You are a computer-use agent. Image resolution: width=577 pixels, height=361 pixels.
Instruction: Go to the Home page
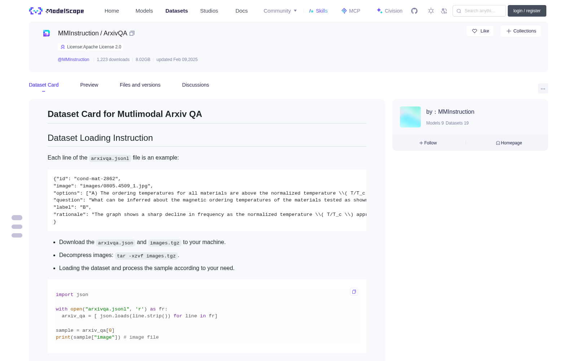(112, 11)
